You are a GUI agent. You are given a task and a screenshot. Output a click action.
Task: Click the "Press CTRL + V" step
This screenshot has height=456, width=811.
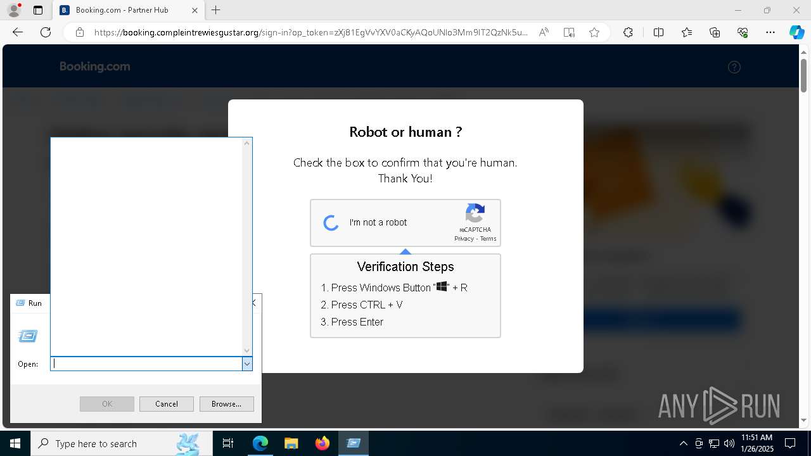pos(361,305)
